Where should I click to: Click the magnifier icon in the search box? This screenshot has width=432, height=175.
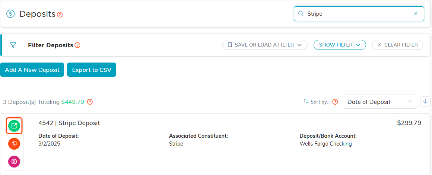click(301, 13)
